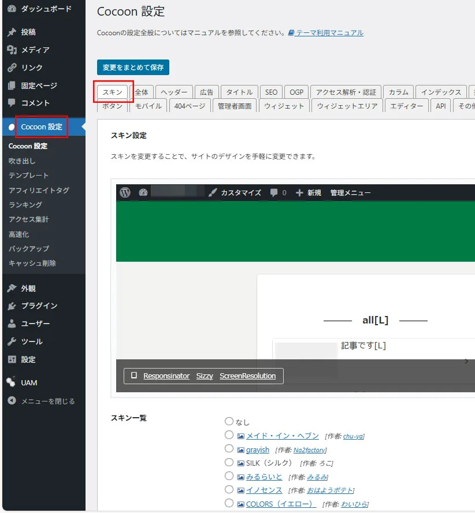Click the chain link icon for リンク

pos(12,68)
